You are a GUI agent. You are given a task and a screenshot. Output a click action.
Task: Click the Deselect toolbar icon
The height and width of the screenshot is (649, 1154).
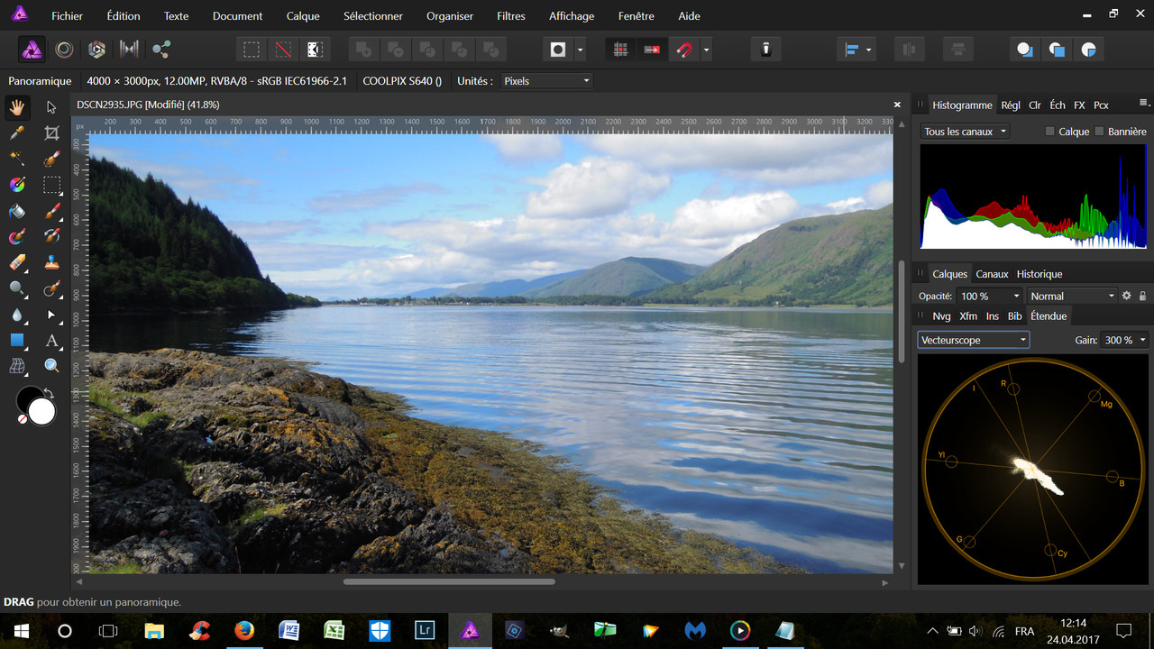tap(283, 50)
